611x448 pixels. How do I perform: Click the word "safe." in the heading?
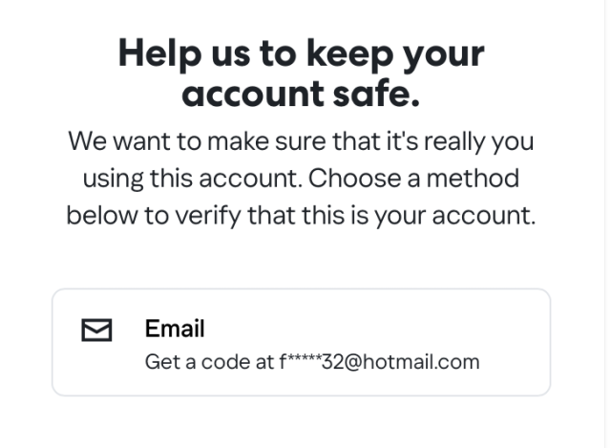377,94
